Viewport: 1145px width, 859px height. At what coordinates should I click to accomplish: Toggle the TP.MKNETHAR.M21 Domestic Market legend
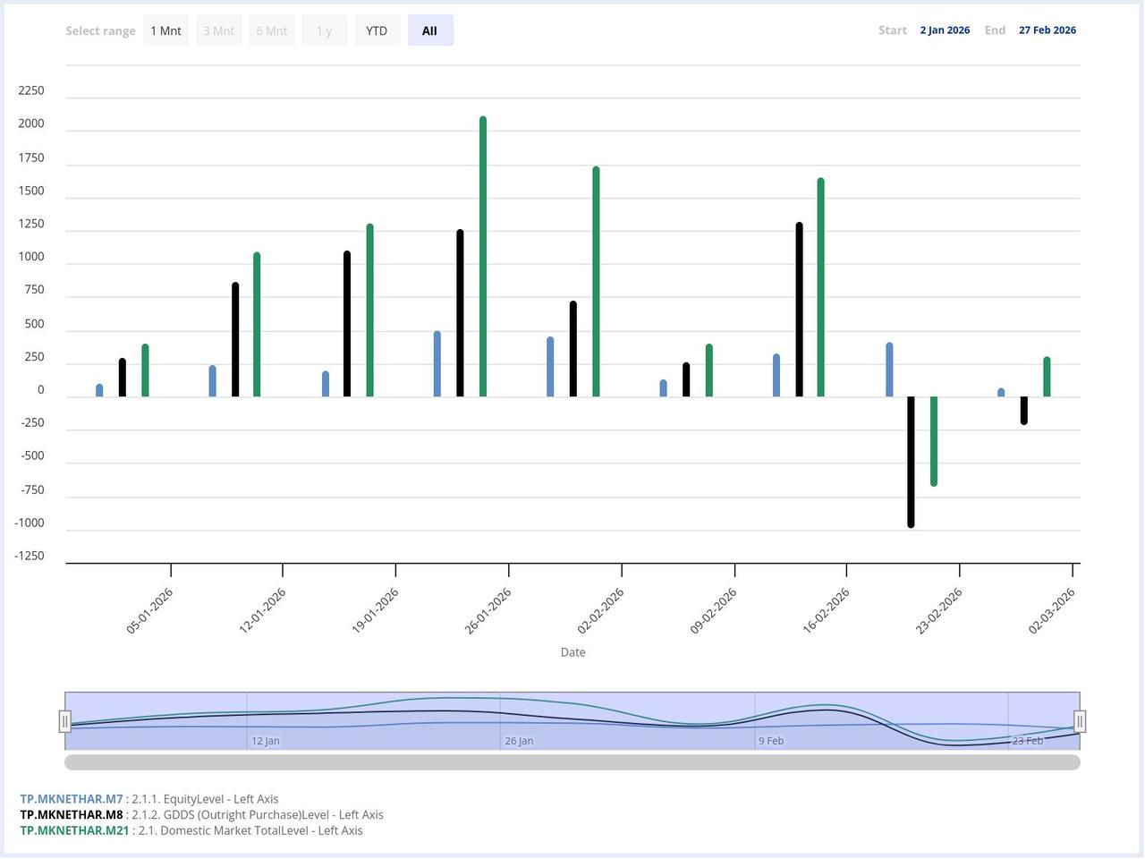pos(74,830)
